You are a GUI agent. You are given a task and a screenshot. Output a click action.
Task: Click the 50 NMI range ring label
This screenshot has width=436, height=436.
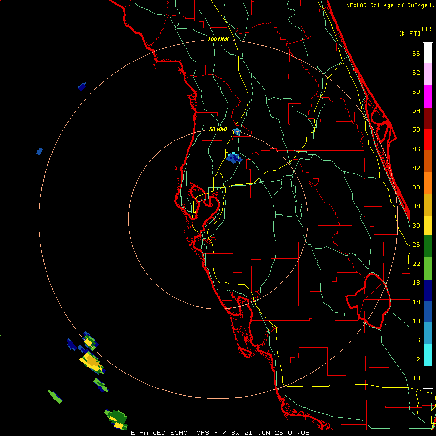218,129
